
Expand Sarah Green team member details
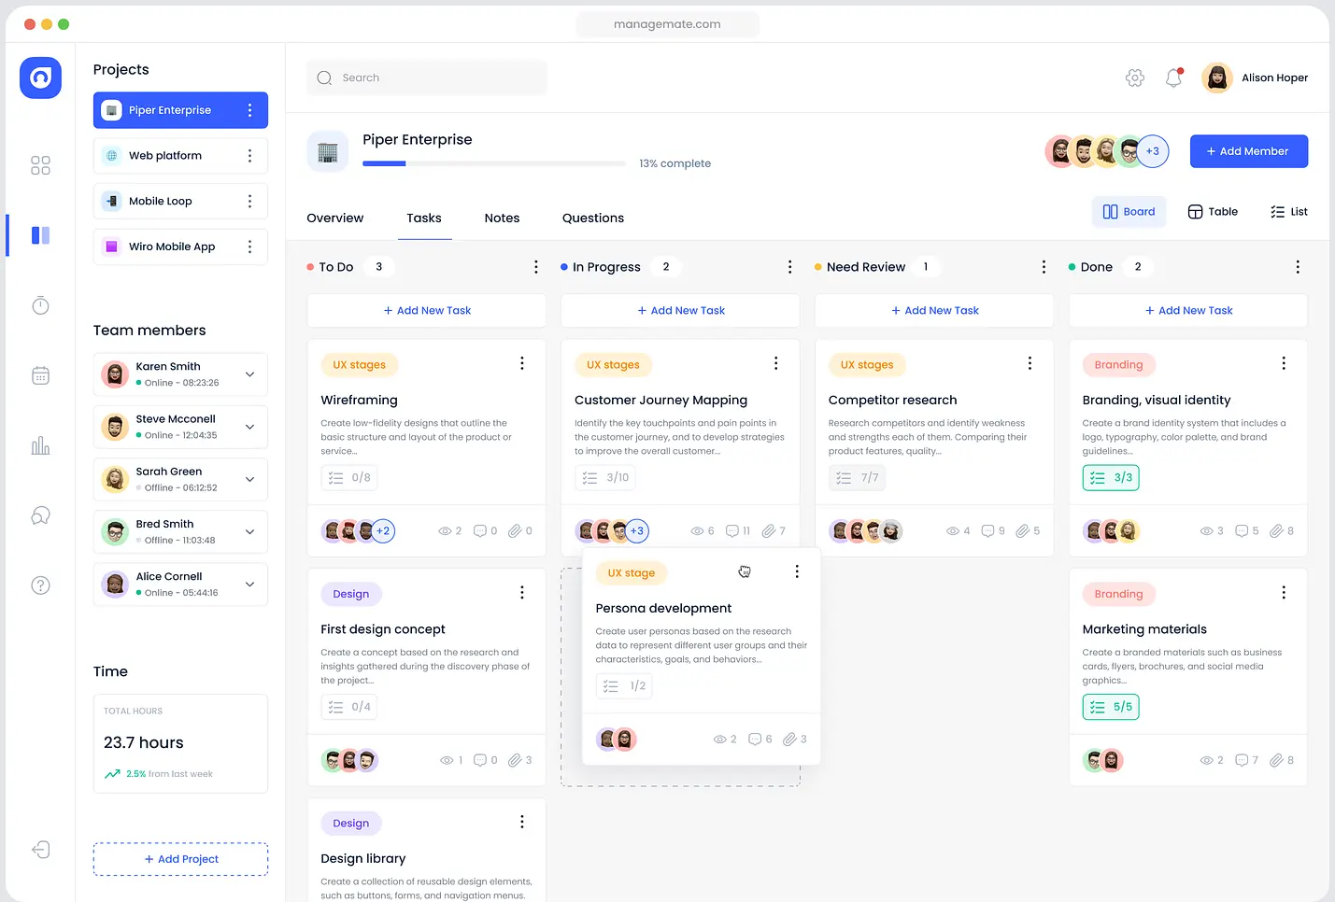[x=249, y=479]
